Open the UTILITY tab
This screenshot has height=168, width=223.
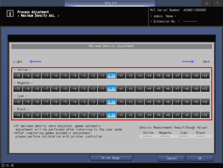tap(110, 3)
